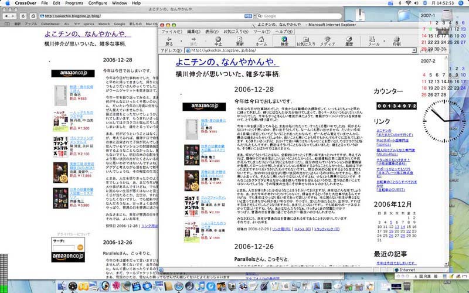Reload the page in Safari

click(23, 16)
